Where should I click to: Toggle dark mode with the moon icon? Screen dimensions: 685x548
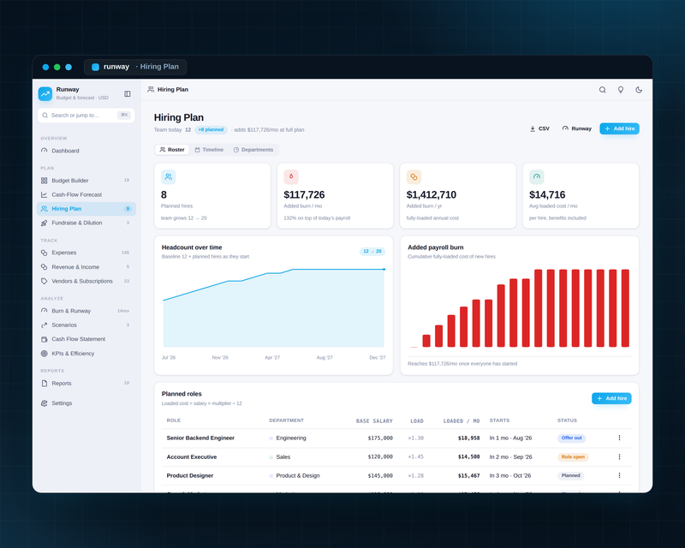[639, 90]
